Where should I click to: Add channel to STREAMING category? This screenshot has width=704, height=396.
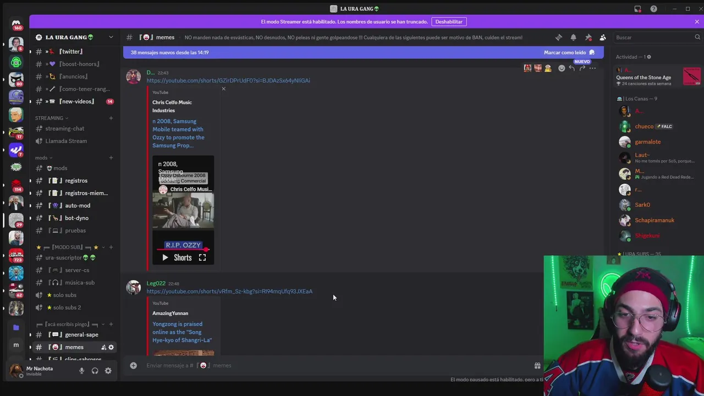tap(111, 118)
